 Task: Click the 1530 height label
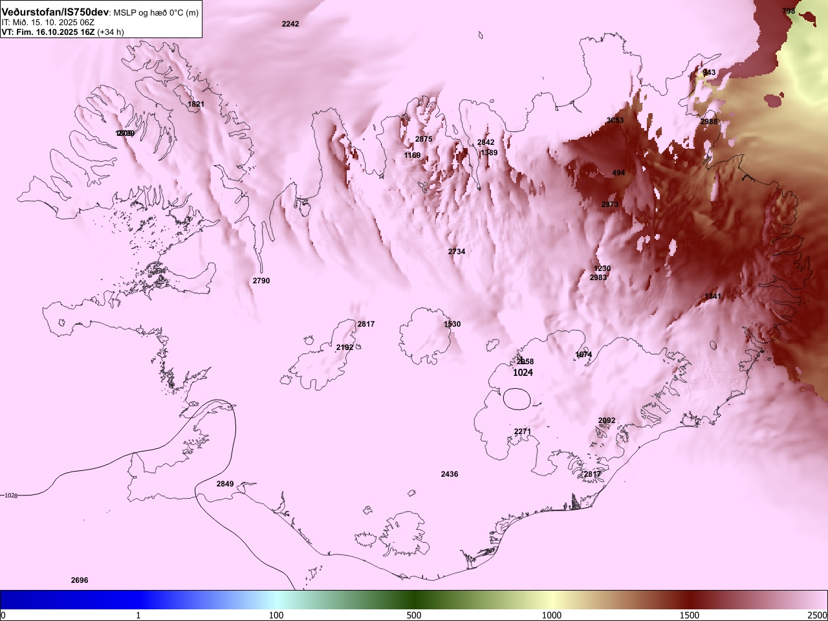[452, 324]
